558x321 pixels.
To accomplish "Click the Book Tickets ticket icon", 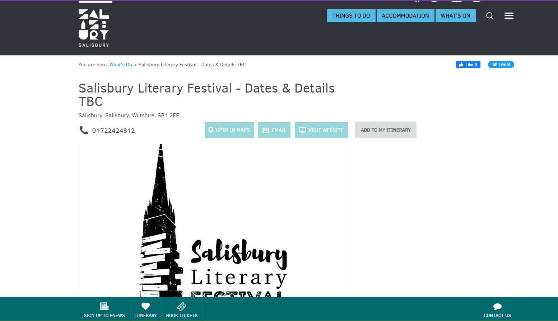I will click(x=182, y=306).
